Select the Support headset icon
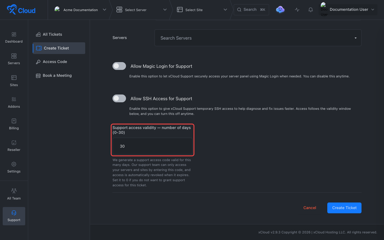This screenshot has width=384, height=240. click(x=14, y=213)
